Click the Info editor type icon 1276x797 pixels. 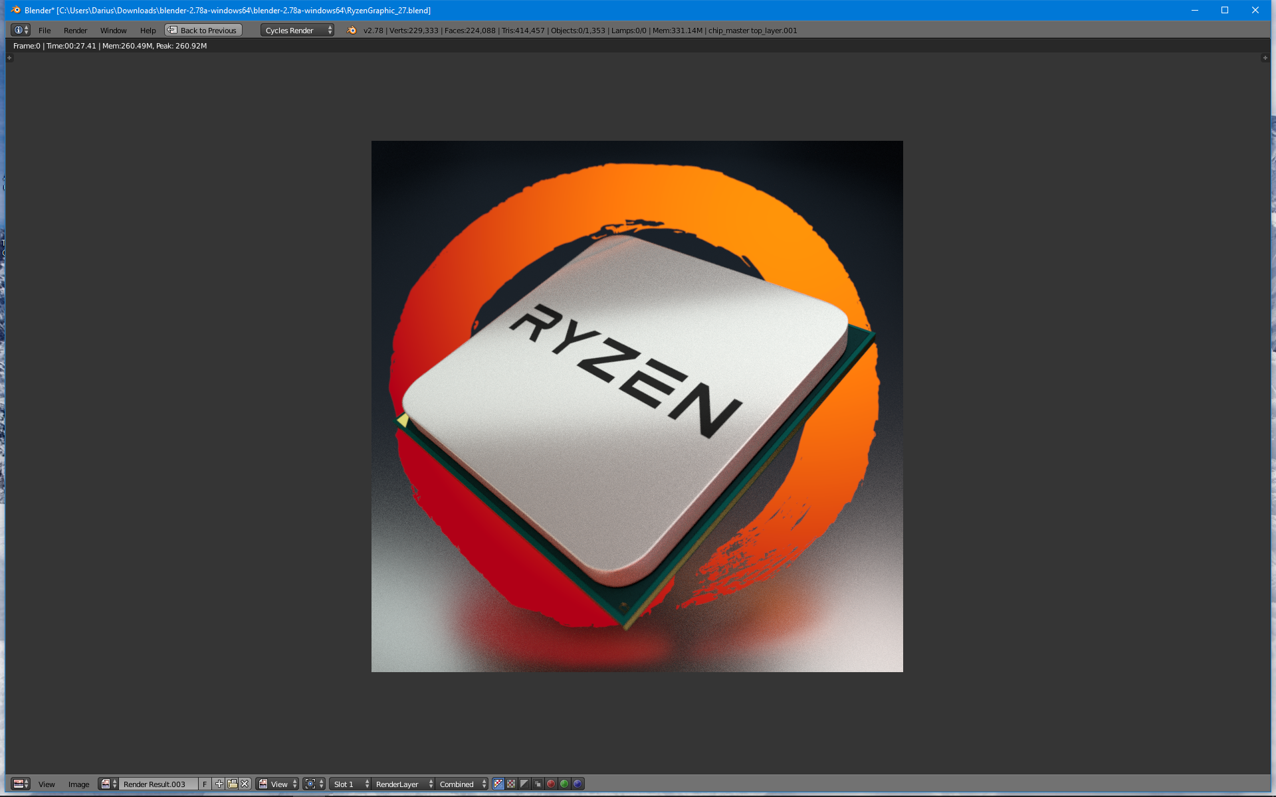tap(20, 30)
